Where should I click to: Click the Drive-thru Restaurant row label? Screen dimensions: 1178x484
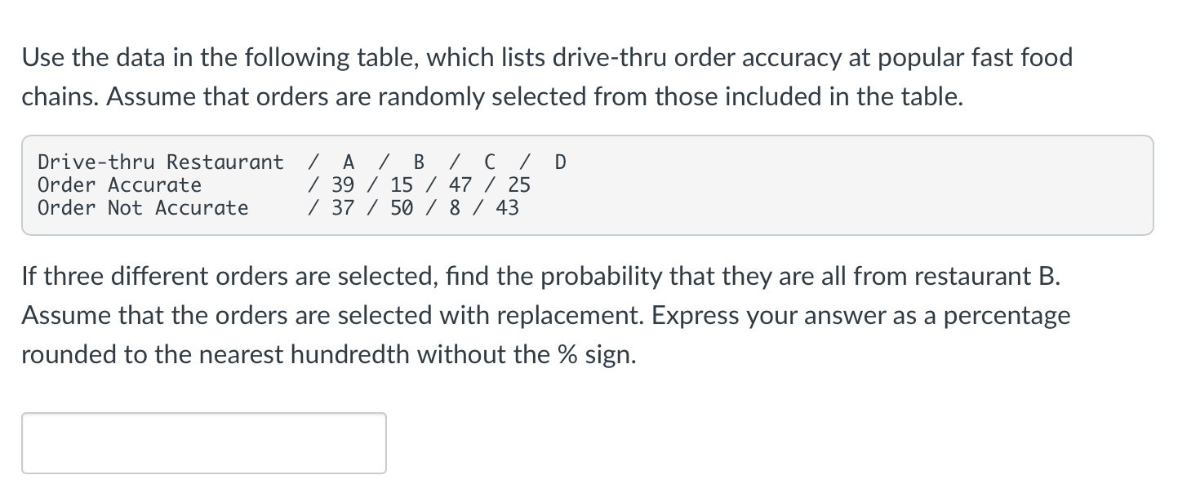click(160, 162)
